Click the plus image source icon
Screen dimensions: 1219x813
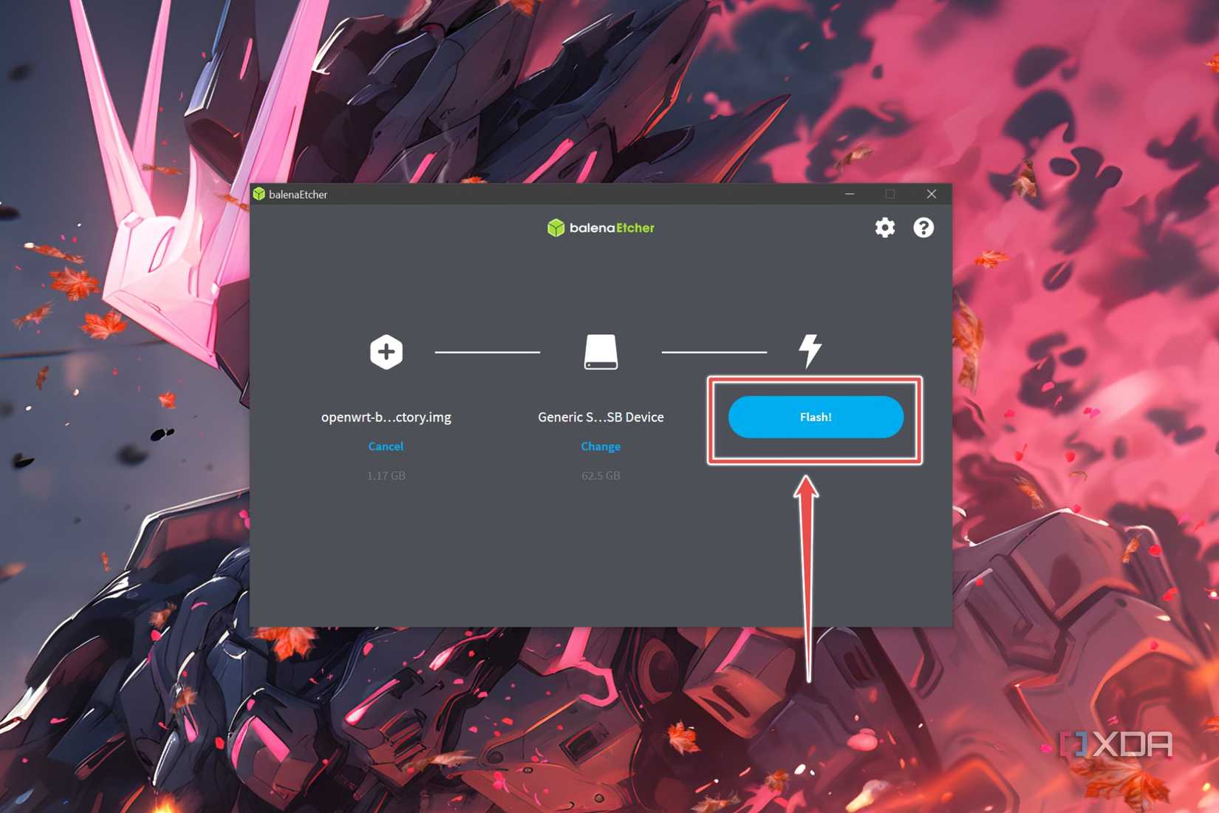coord(386,352)
